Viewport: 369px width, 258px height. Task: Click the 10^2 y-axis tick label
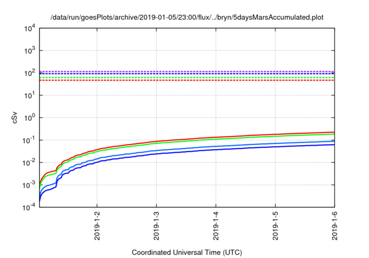pos(29,73)
